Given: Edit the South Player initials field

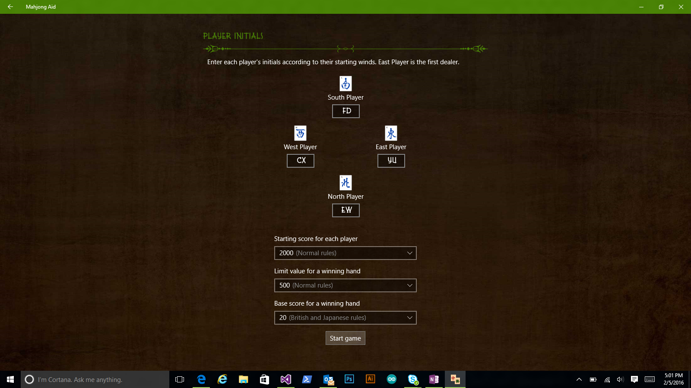Looking at the screenshot, I should (x=345, y=111).
